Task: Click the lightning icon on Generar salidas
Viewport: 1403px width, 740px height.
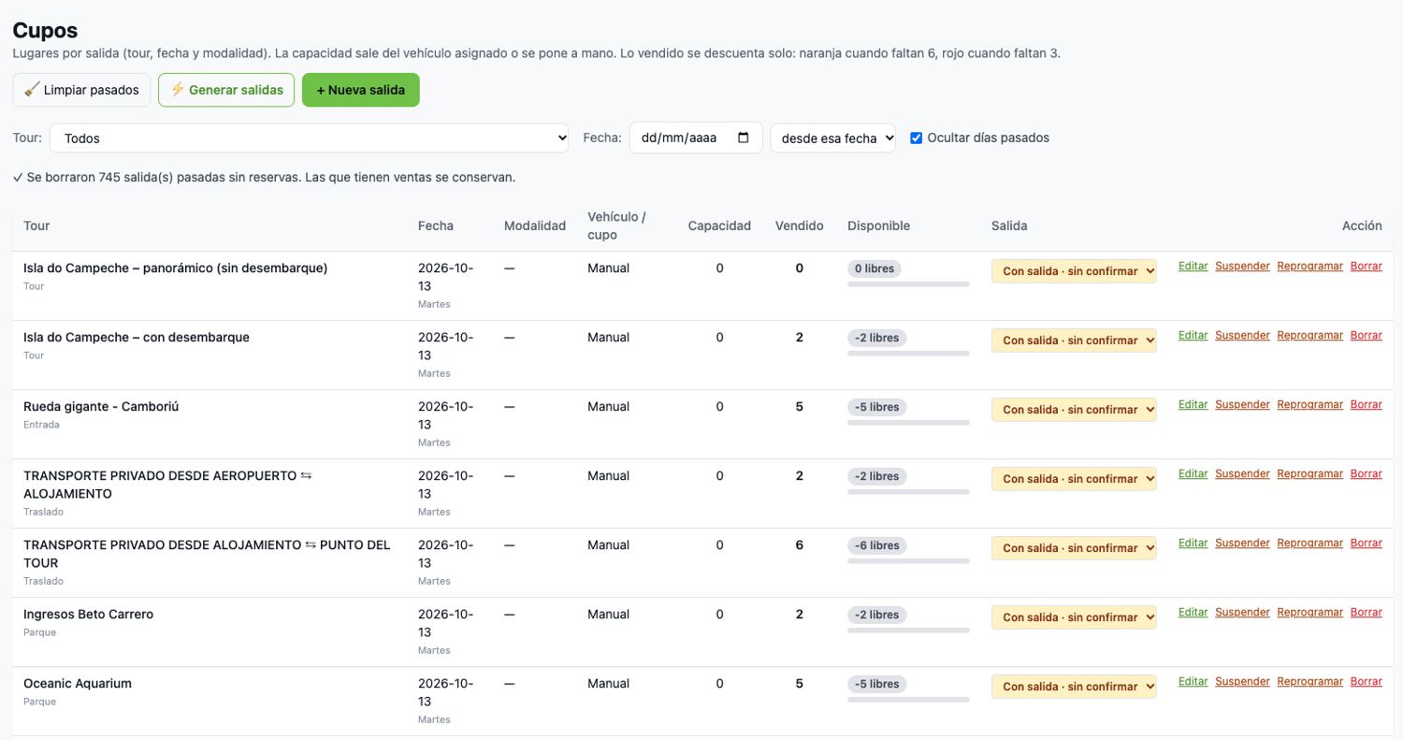Action: (177, 90)
